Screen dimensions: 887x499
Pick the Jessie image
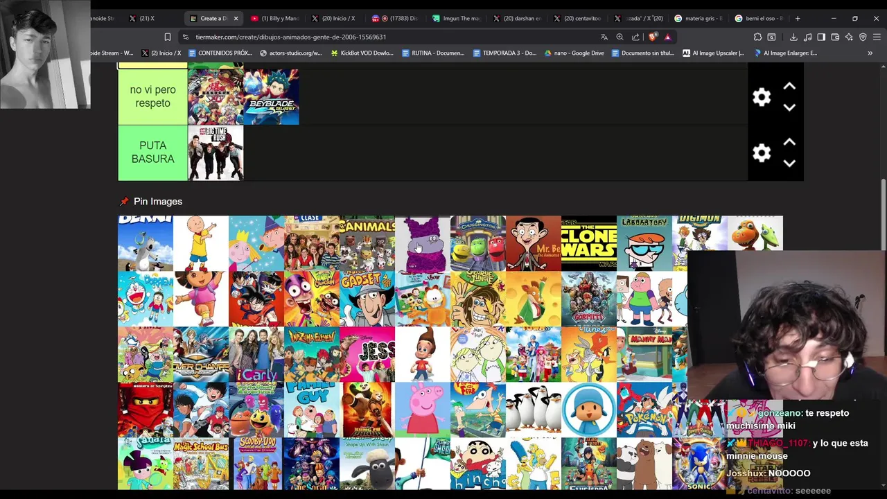[x=367, y=354]
